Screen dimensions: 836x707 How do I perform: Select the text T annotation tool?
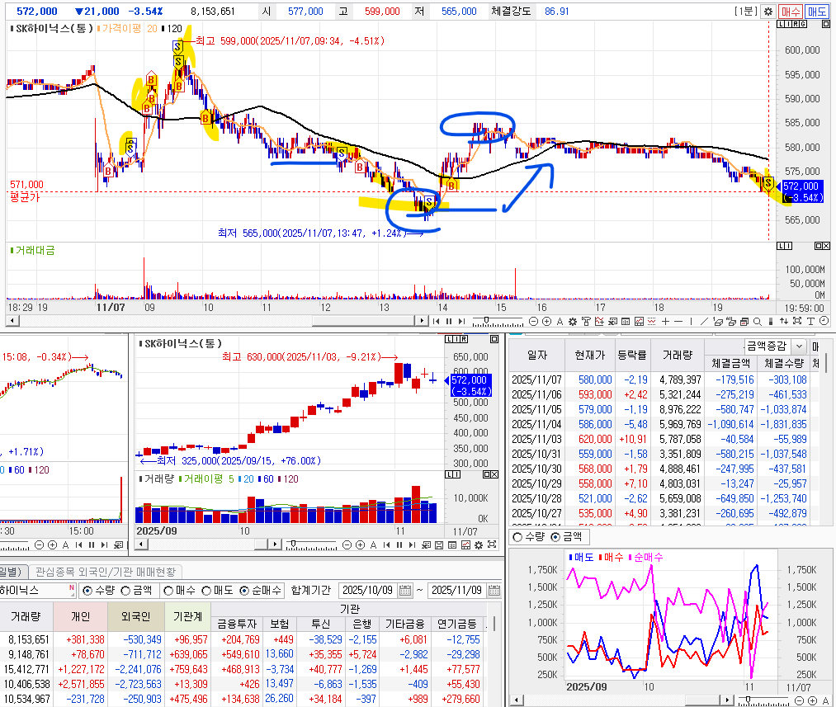point(810,321)
